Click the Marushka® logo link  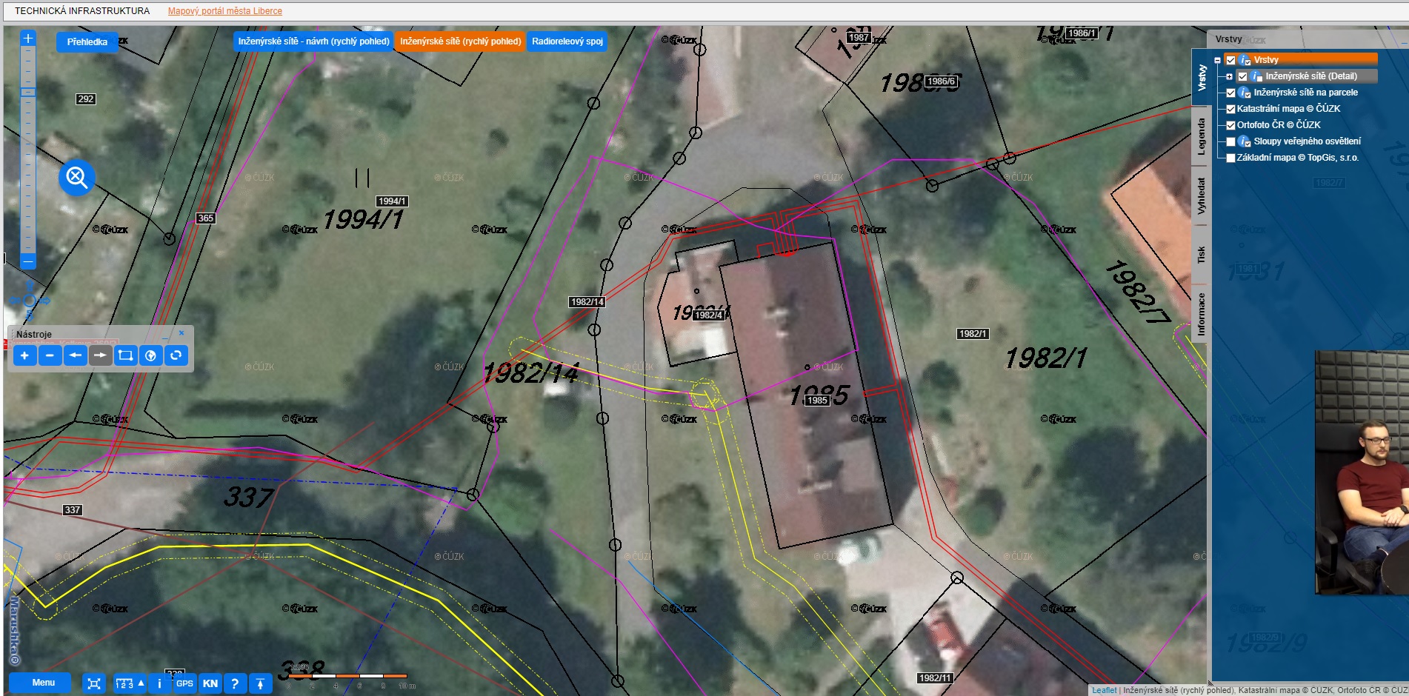tap(14, 632)
